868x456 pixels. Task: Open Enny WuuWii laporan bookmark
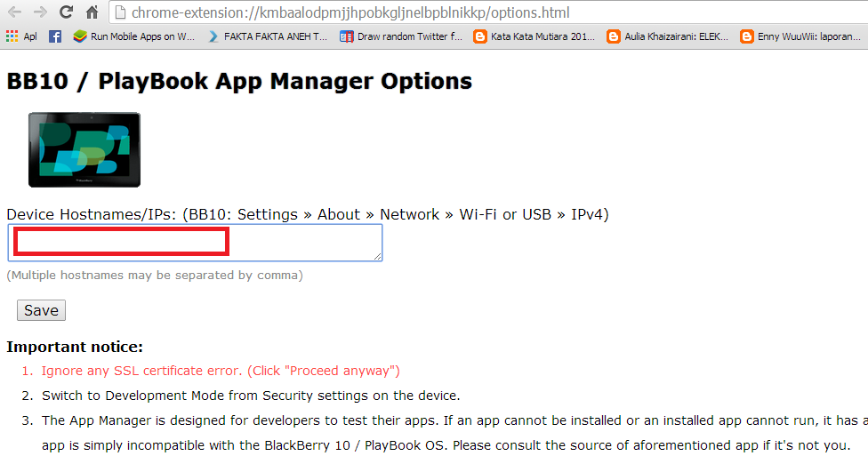[801, 36]
